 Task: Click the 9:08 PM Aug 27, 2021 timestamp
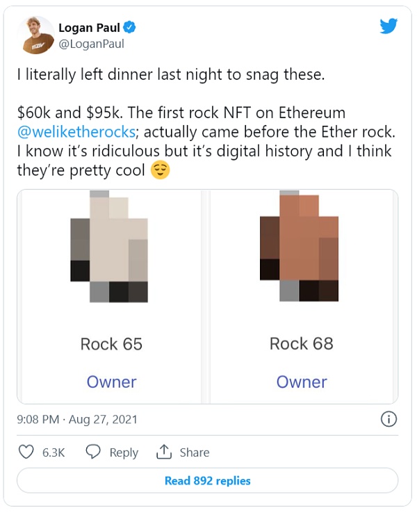click(x=77, y=419)
